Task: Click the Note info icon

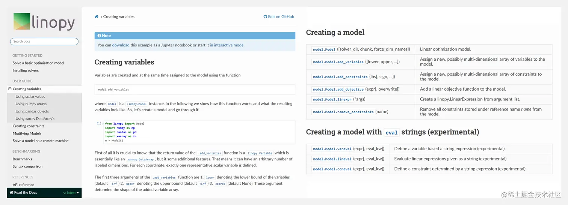Action: (x=99, y=36)
